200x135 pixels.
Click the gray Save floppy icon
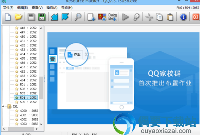pyautogui.click(x=31, y=17)
